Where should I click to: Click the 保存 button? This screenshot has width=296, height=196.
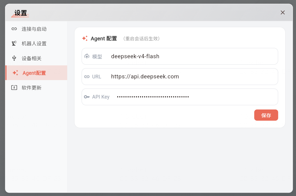(x=266, y=115)
